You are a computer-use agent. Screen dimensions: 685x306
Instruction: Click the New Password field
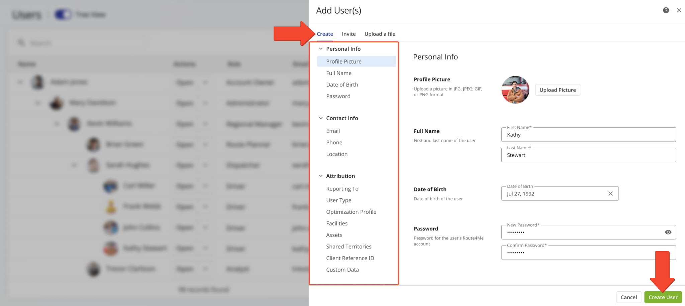588,232
